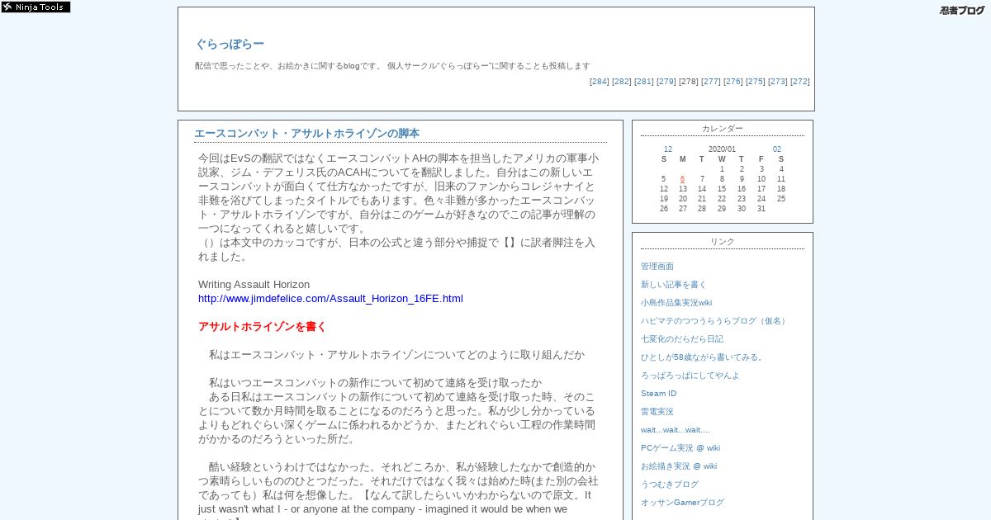Screen dimensions: 991x520
Task: Go to entry number 277
Action: (x=711, y=82)
